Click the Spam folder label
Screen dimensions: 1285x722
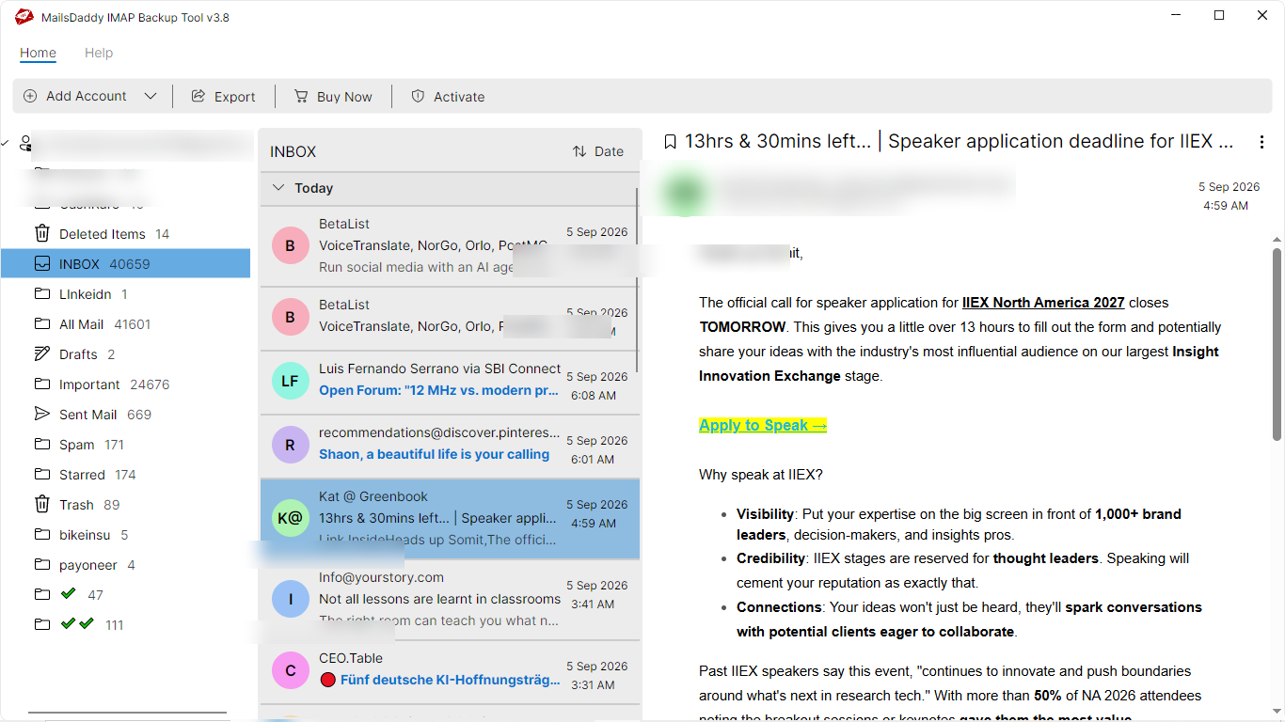[x=77, y=445]
